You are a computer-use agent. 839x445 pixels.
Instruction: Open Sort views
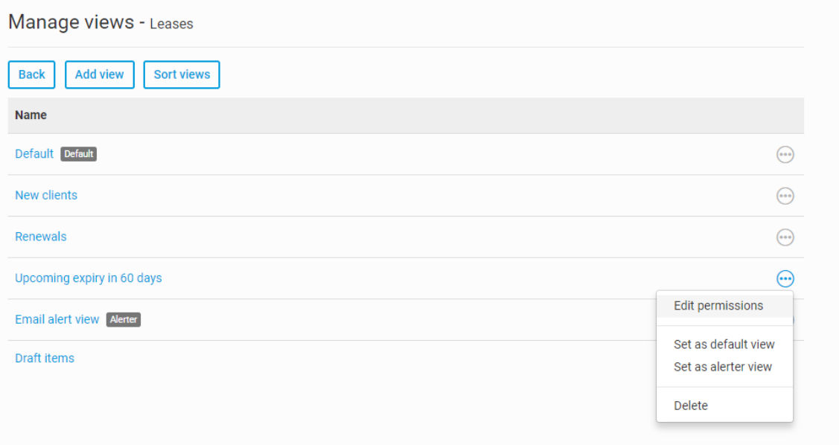[x=182, y=74]
